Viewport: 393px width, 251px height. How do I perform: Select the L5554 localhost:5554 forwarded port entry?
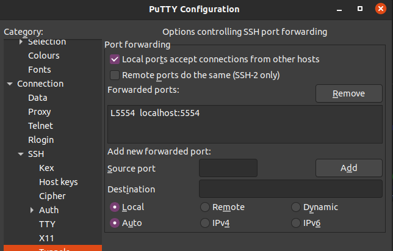(245, 113)
